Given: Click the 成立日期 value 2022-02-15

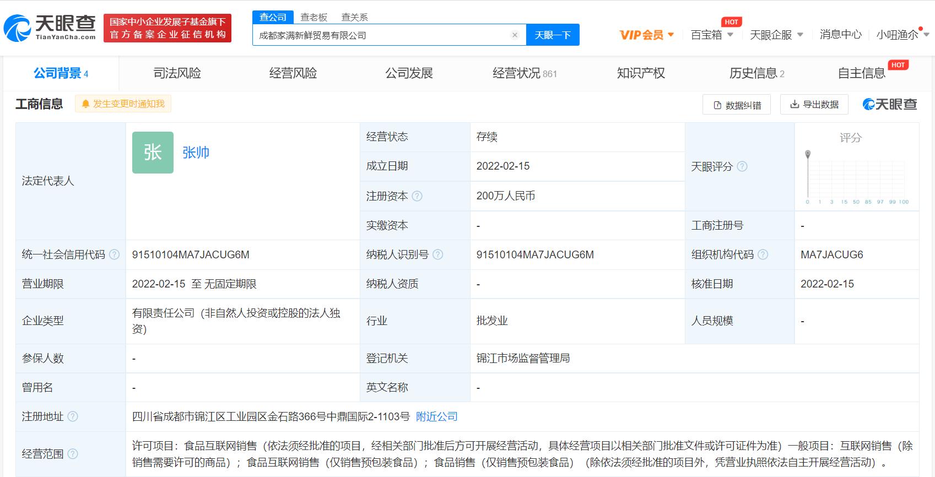Looking at the screenshot, I should pos(503,166).
